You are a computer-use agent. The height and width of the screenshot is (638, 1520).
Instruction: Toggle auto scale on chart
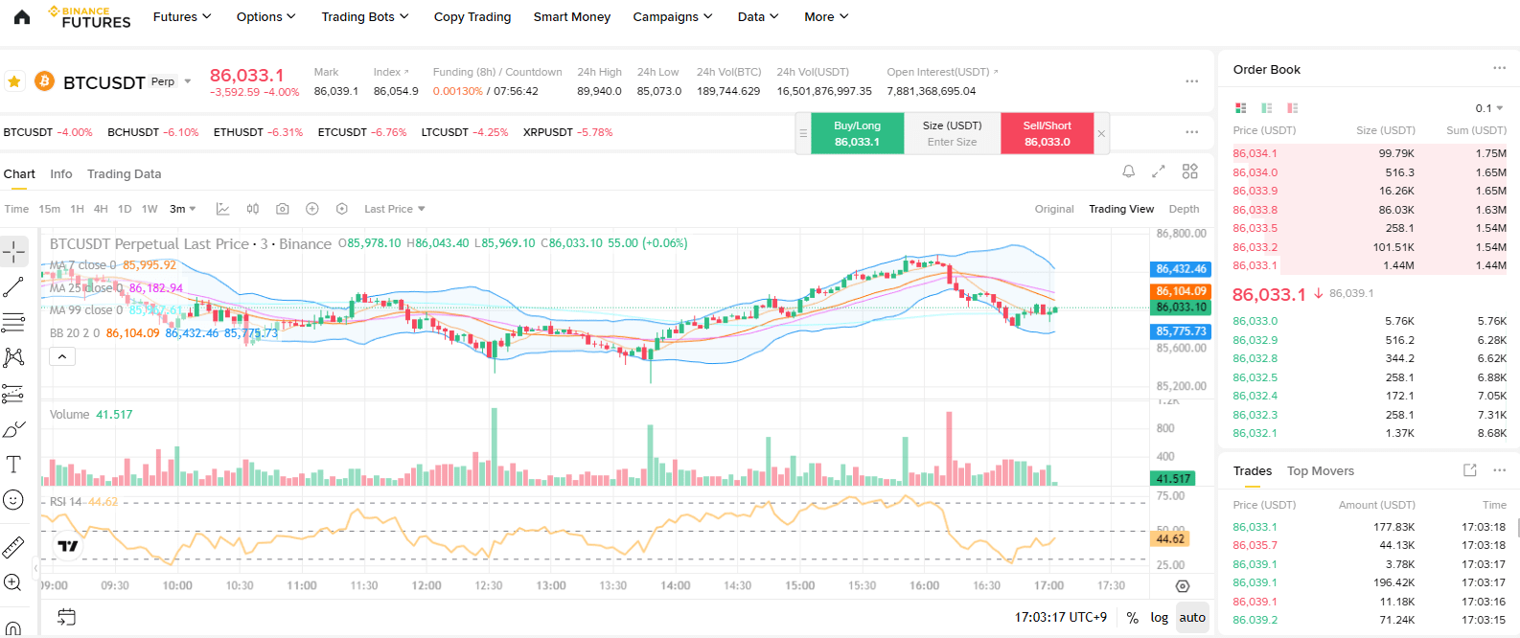(1192, 618)
